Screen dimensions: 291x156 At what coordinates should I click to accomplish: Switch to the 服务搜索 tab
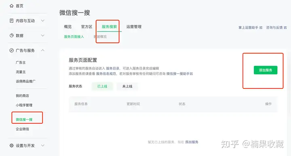(x=109, y=27)
